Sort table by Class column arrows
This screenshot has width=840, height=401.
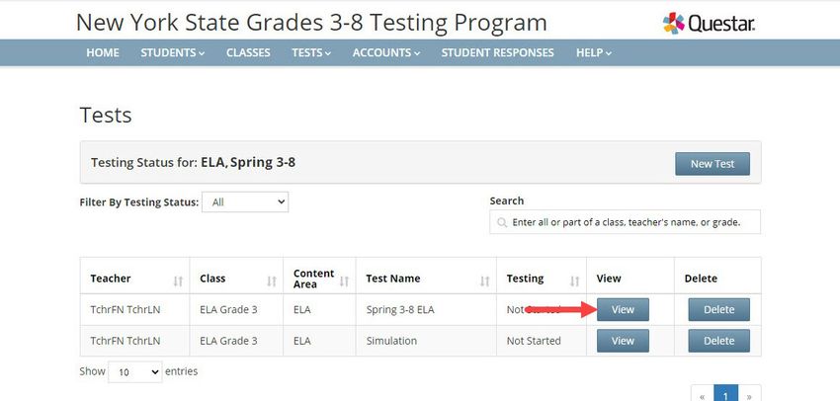pos(272,281)
